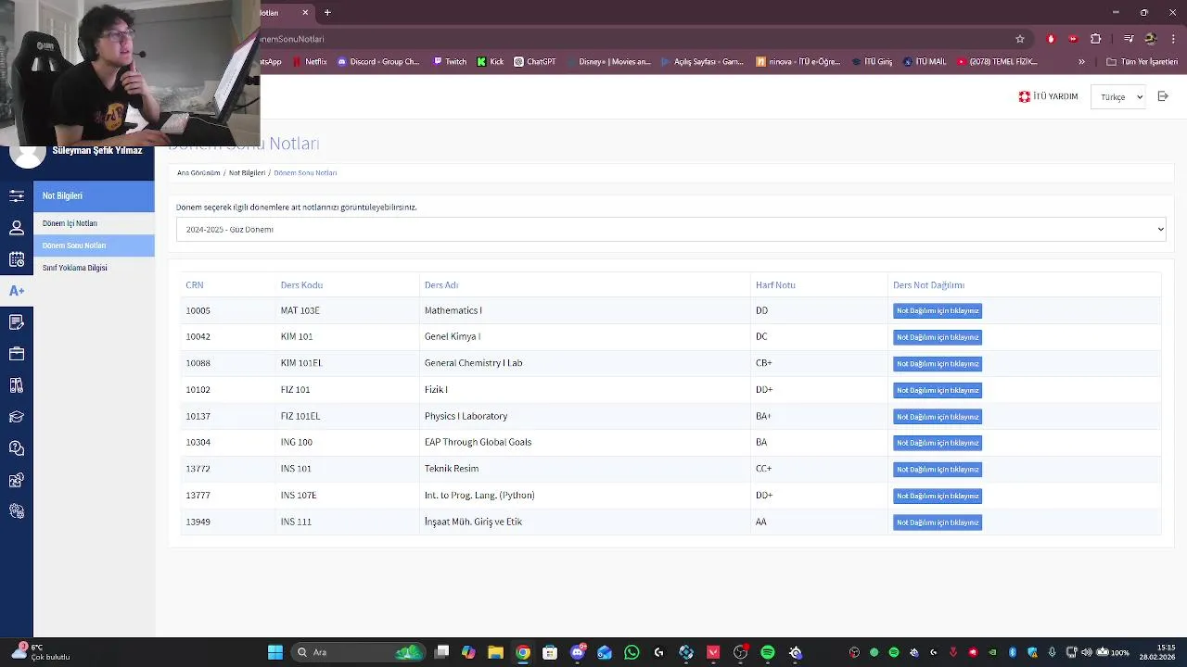Show grade distribution for General Chemistry I Lab
The width and height of the screenshot is (1187, 667).
pos(938,364)
